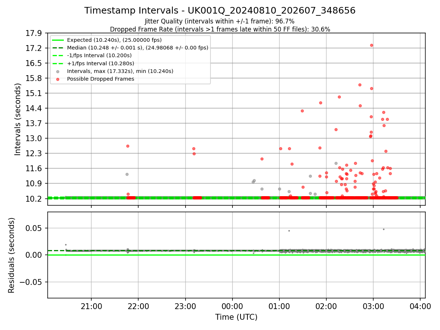Click the 12.3 y-axis tick label

35,154
